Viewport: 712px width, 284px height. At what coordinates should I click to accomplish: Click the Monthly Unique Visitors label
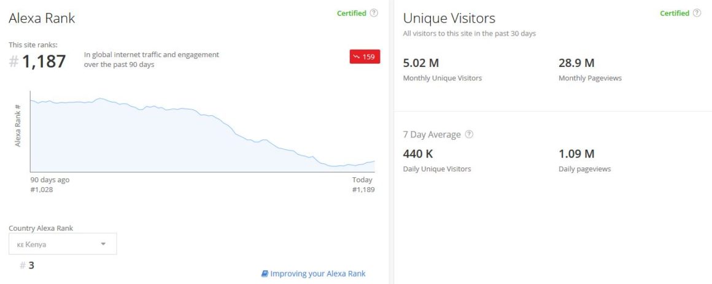tap(443, 78)
